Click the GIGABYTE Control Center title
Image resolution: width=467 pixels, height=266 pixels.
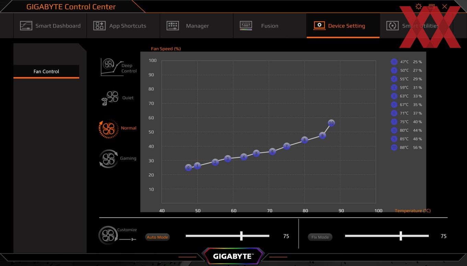click(x=71, y=7)
